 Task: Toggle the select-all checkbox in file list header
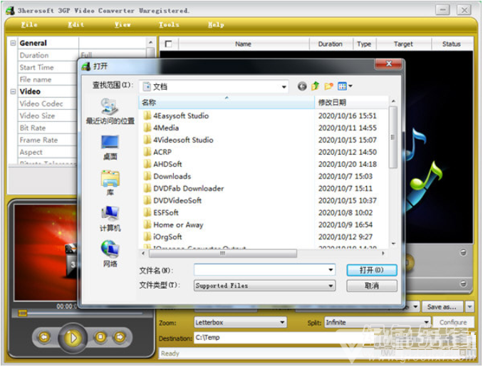pos(169,44)
